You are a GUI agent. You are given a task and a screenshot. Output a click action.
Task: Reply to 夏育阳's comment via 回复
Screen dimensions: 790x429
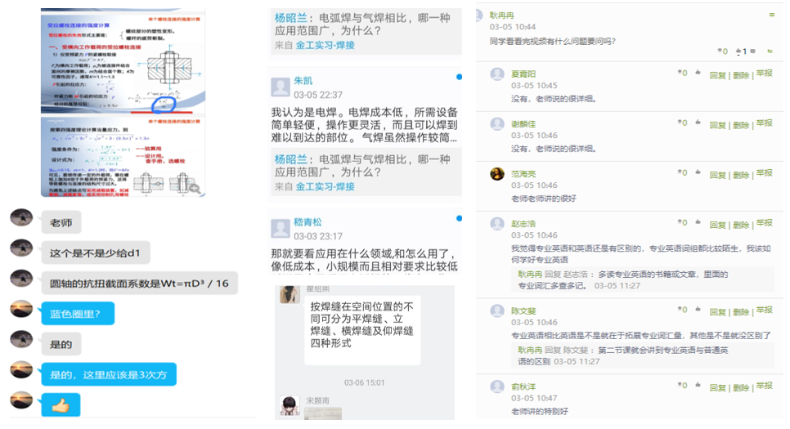(717, 74)
